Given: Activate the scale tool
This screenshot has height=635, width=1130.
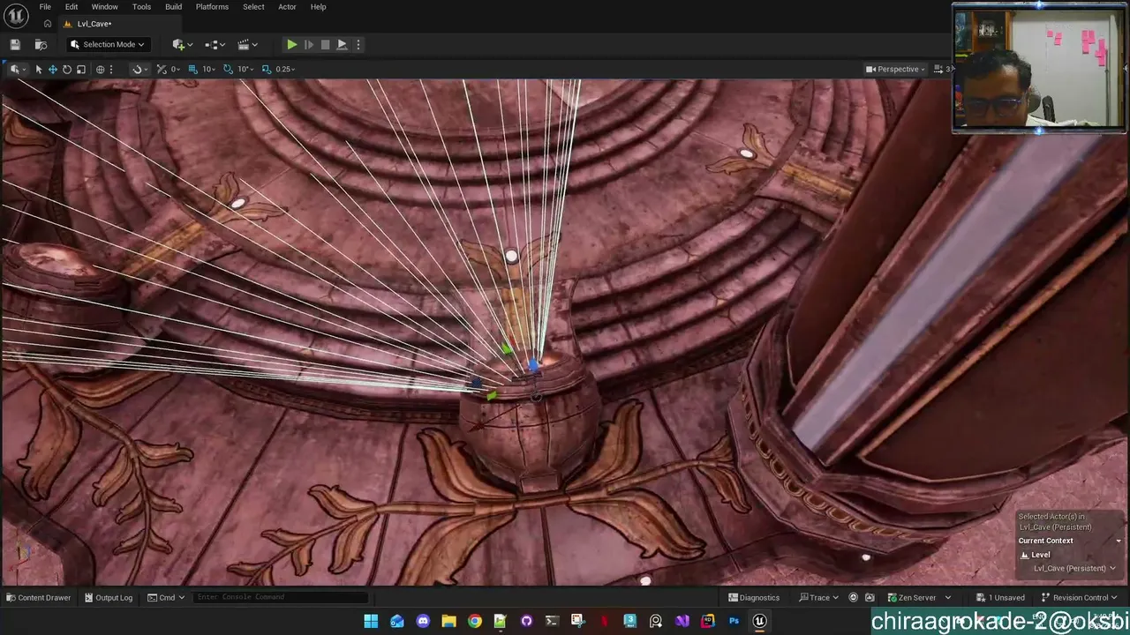Looking at the screenshot, I should (81, 69).
